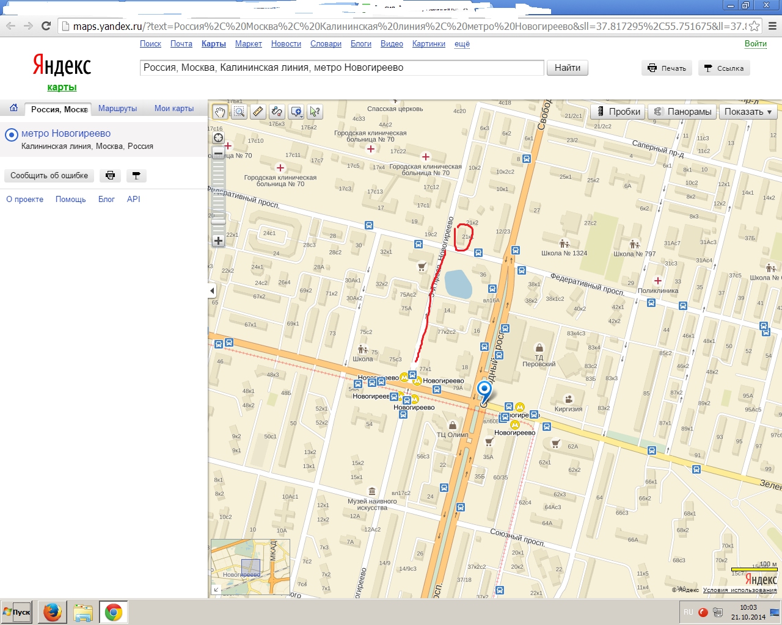782x625 pixels.
Task: Select the hand pan tool
Action: pos(220,112)
